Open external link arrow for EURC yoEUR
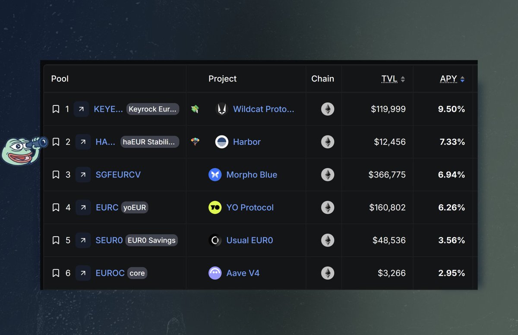Image resolution: width=518 pixels, height=335 pixels. point(83,208)
